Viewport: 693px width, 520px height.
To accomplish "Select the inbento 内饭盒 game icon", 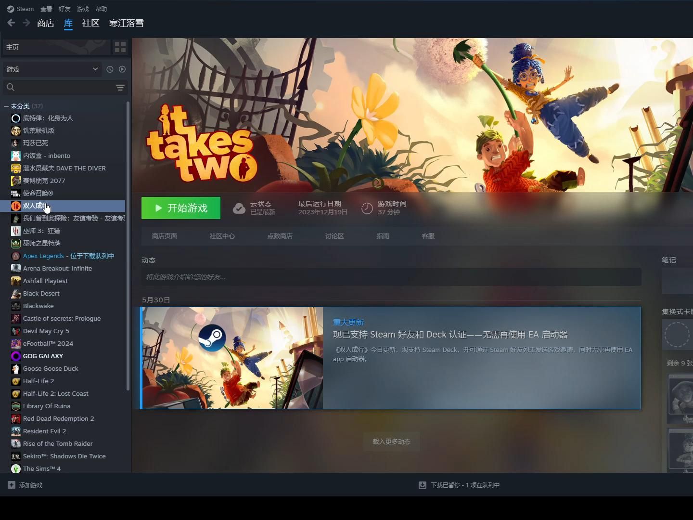I will pyautogui.click(x=15, y=156).
